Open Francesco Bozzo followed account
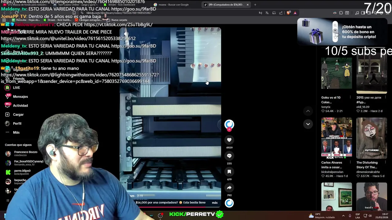This screenshot has width=392, height=220. [21, 153]
